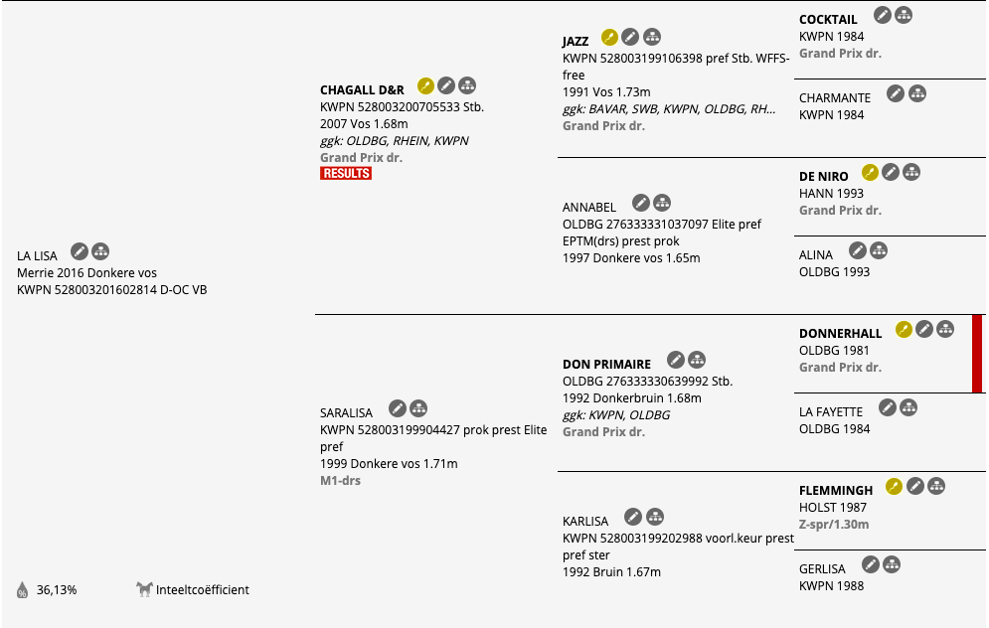Click the red marker bar beside DONNERHALL

[977, 354]
